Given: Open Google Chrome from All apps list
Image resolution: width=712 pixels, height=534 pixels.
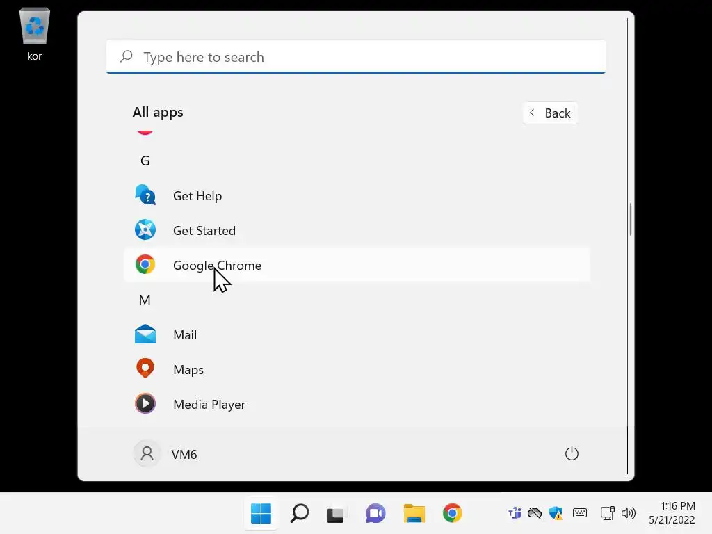Looking at the screenshot, I should 357,265.
